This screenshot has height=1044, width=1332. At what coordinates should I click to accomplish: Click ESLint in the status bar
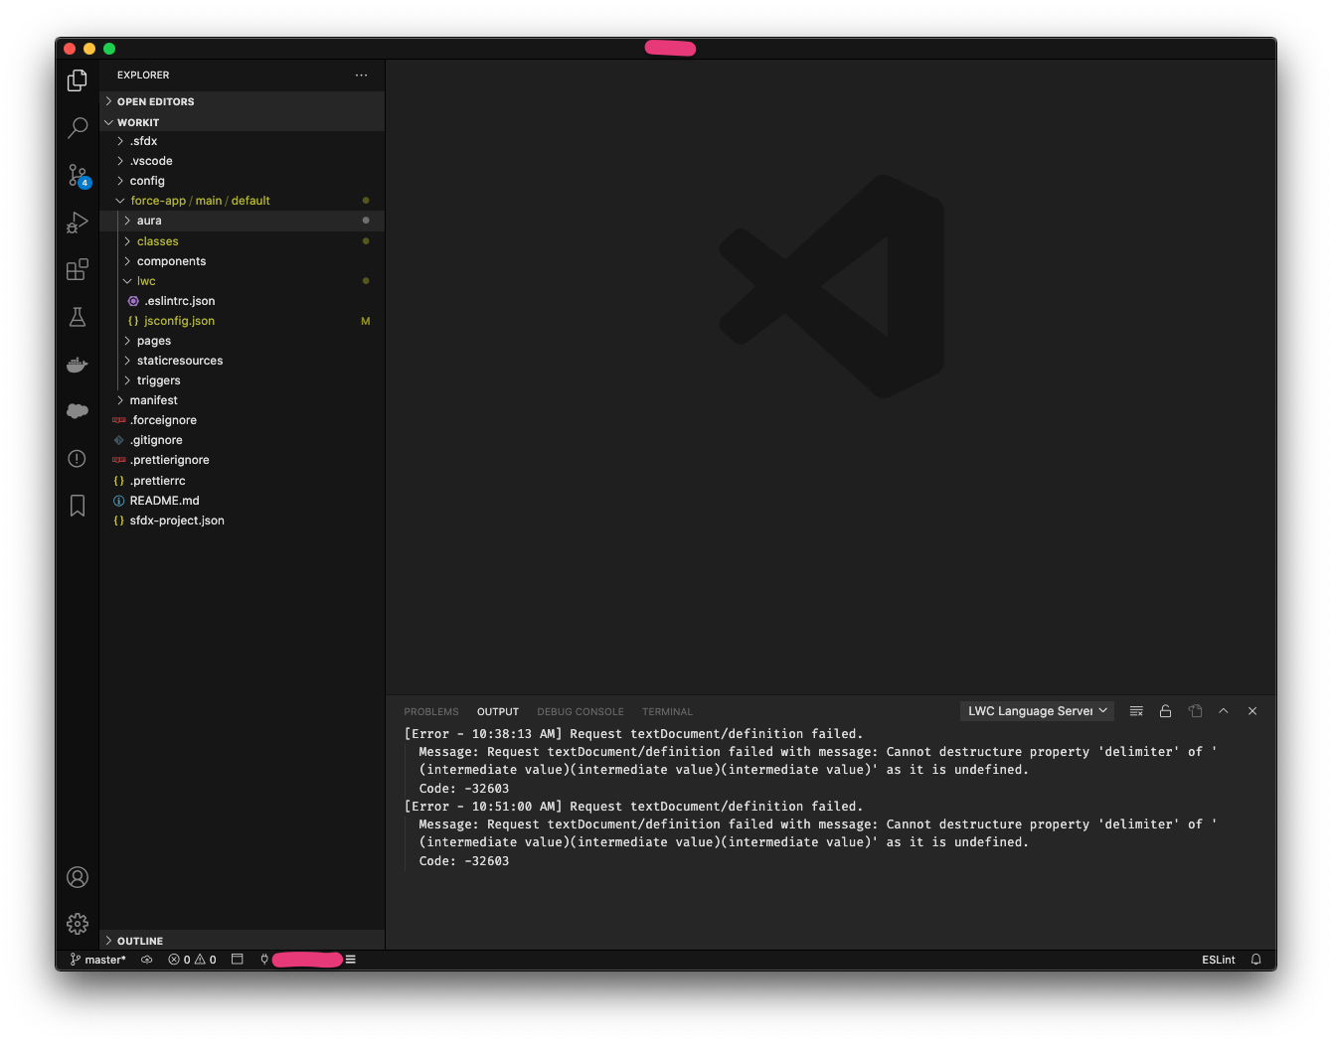(x=1218, y=959)
